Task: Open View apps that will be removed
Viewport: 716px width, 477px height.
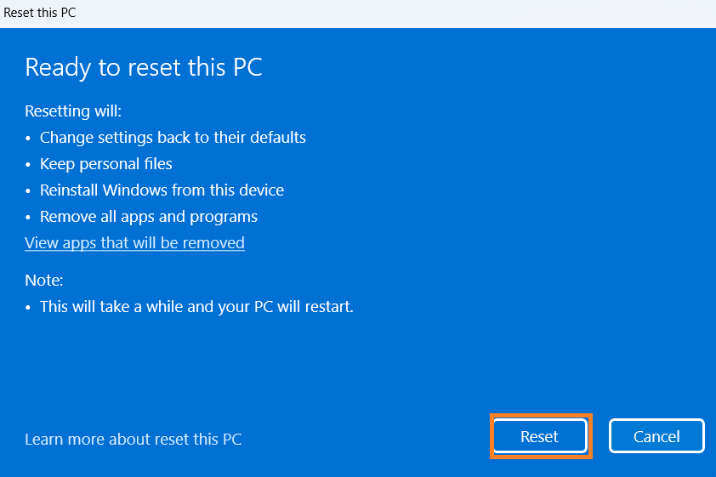Action: [x=134, y=243]
